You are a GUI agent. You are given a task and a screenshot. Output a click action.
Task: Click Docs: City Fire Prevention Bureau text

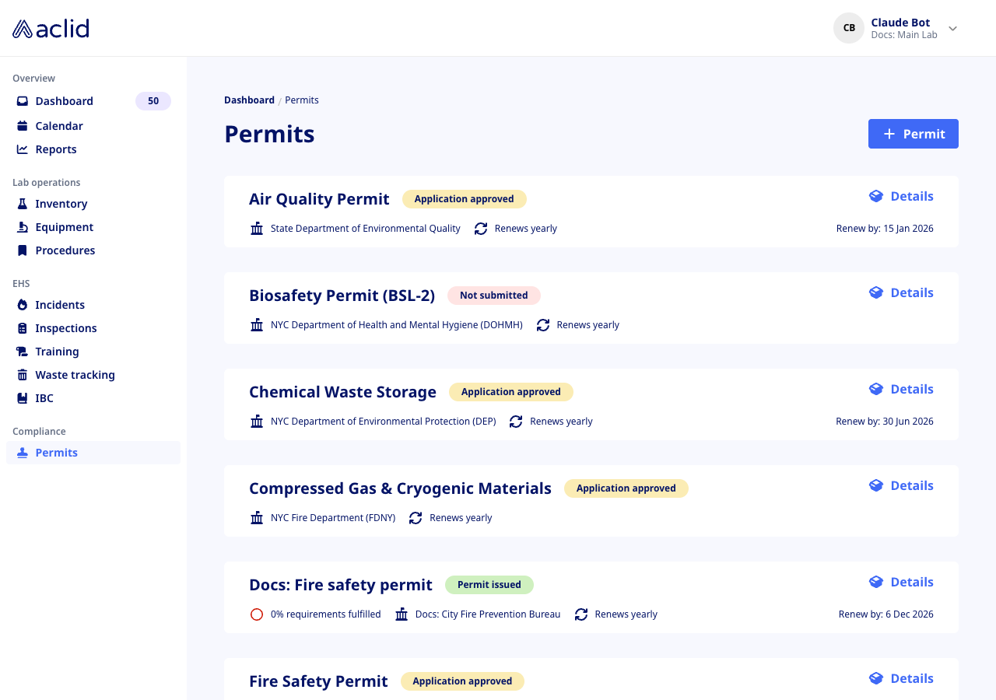(x=488, y=614)
